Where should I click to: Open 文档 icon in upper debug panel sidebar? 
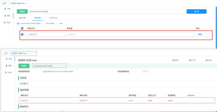pyautogui.click(x=5, y=9)
